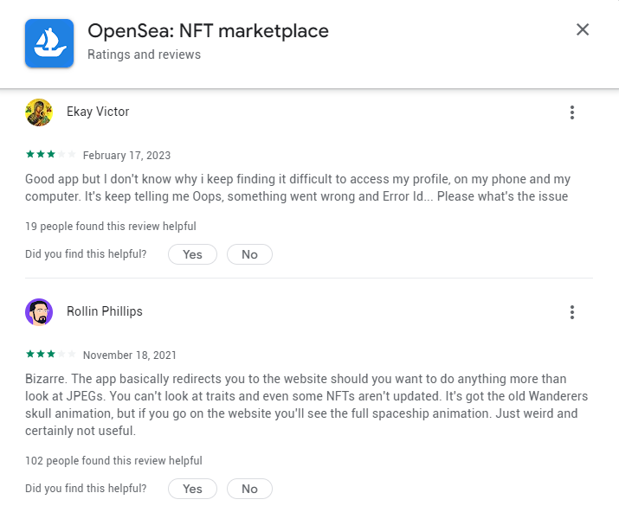
Task: Click Ekay Victor's profile avatar
Action: 39,112
